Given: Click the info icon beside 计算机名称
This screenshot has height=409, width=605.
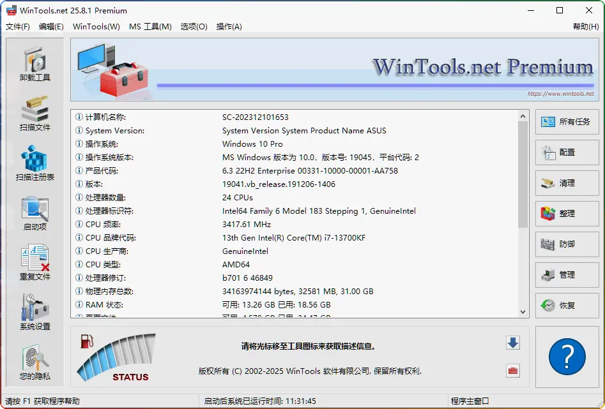Looking at the screenshot, I should coord(79,117).
